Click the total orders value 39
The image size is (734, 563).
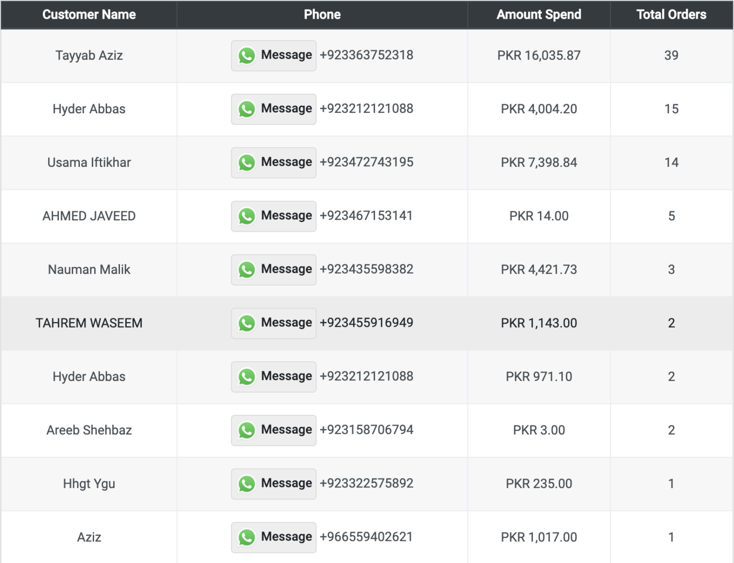tap(671, 55)
